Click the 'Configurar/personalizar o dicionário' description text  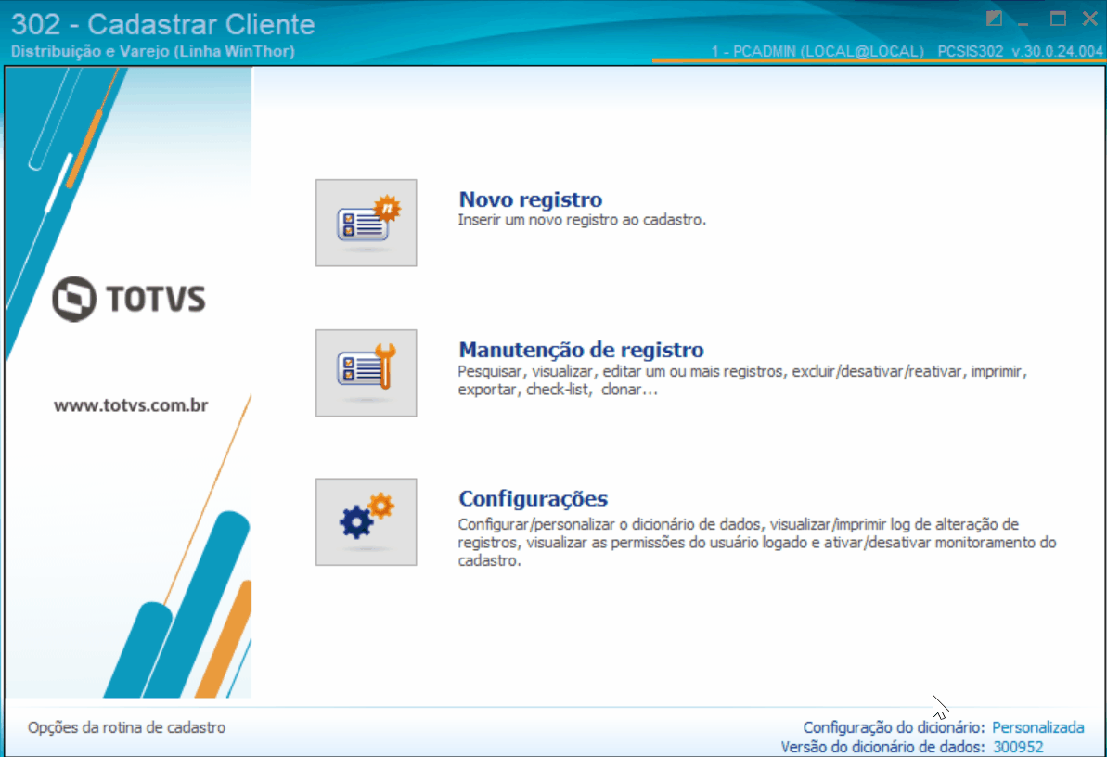coord(757,543)
